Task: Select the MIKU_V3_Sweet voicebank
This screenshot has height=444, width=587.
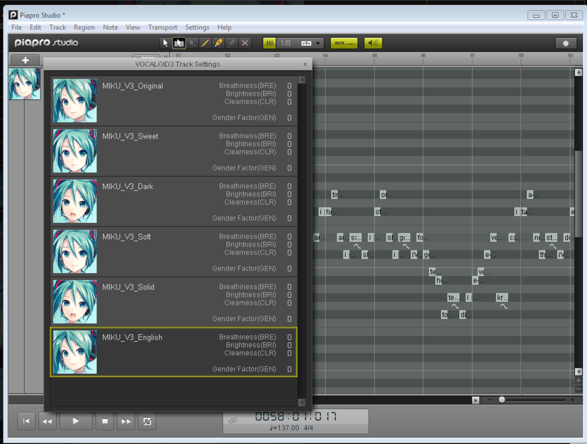Action: pyautogui.click(x=174, y=151)
